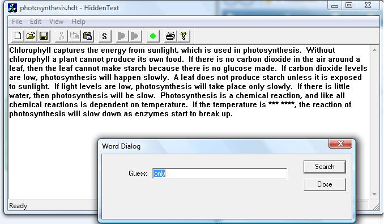The height and width of the screenshot is (224, 384).
Task: Close the HiddenText main window
Action: [x=368, y=6]
